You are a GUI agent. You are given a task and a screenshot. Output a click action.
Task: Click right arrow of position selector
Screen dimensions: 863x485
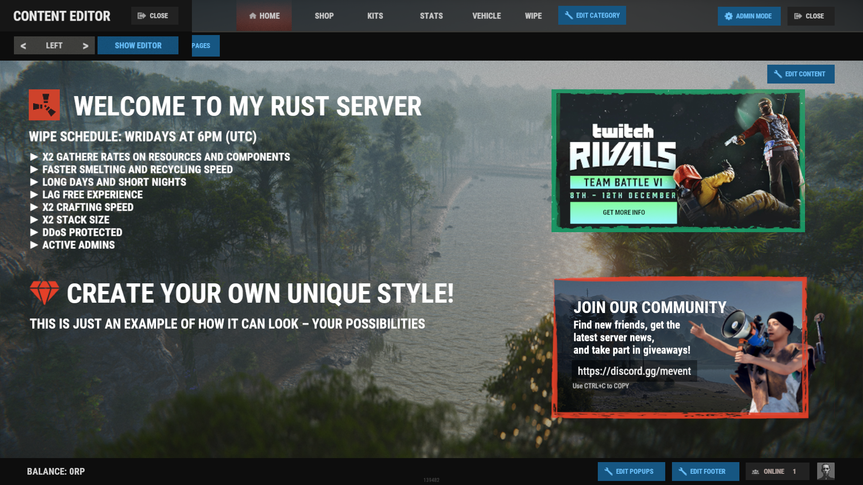click(85, 46)
